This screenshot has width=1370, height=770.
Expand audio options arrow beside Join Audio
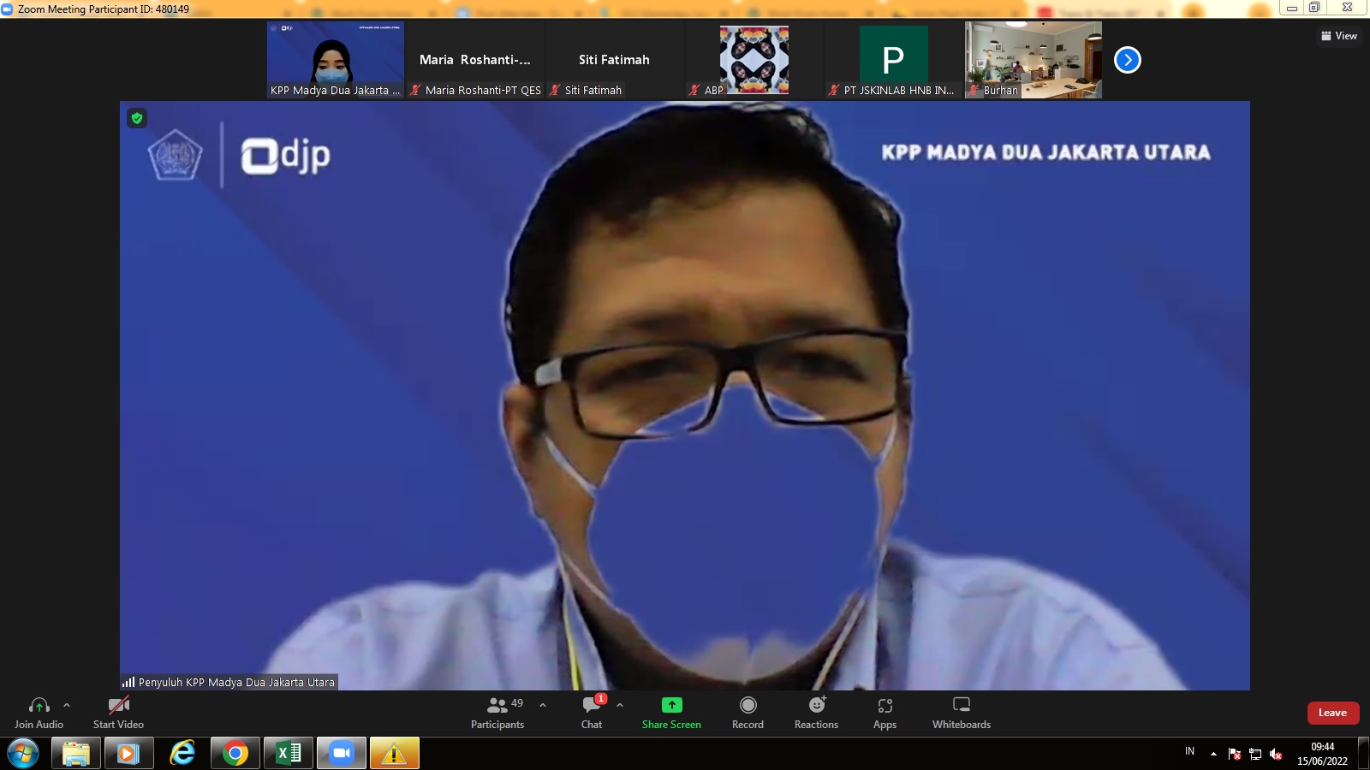click(67, 705)
